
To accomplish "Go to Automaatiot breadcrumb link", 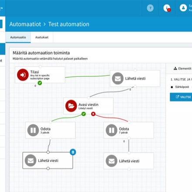I will [x=25, y=24].
